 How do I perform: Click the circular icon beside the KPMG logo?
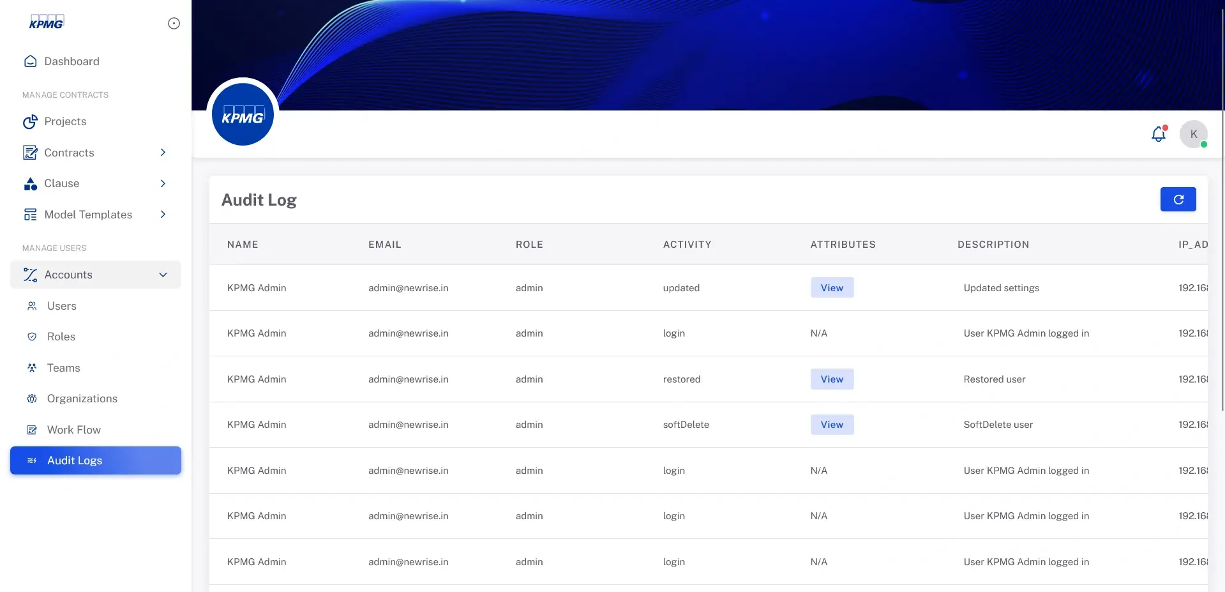click(174, 23)
